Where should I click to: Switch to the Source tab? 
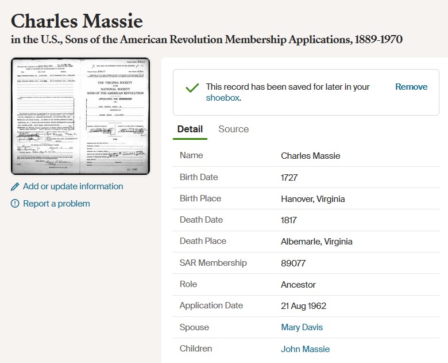[x=233, y=129]
